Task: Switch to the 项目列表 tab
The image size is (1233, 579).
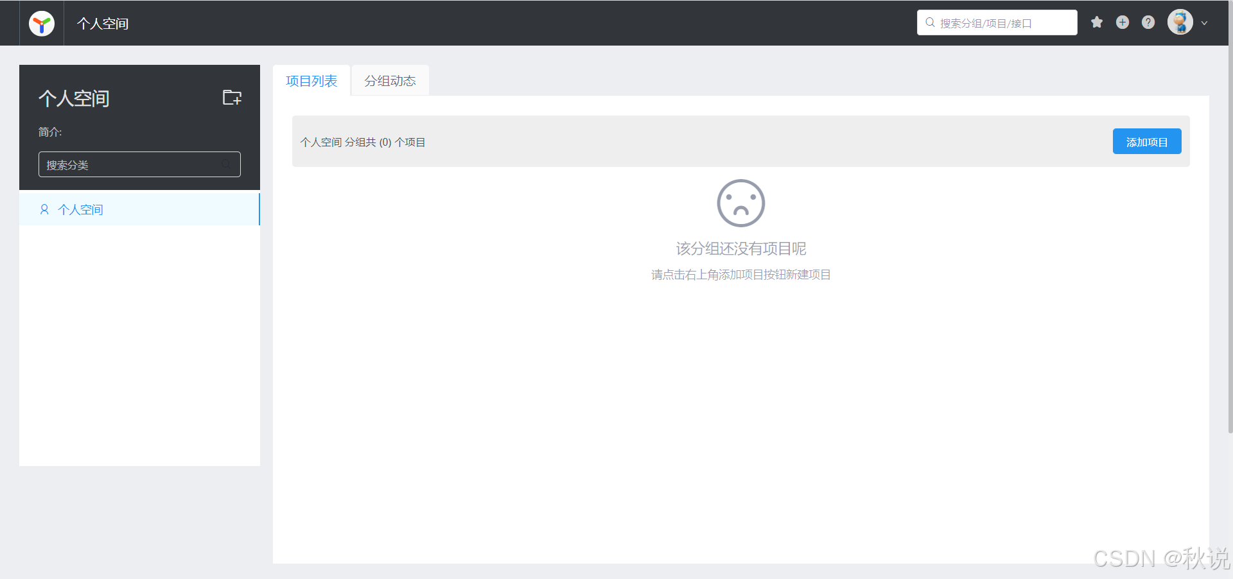Action: (x=311, y=81)
